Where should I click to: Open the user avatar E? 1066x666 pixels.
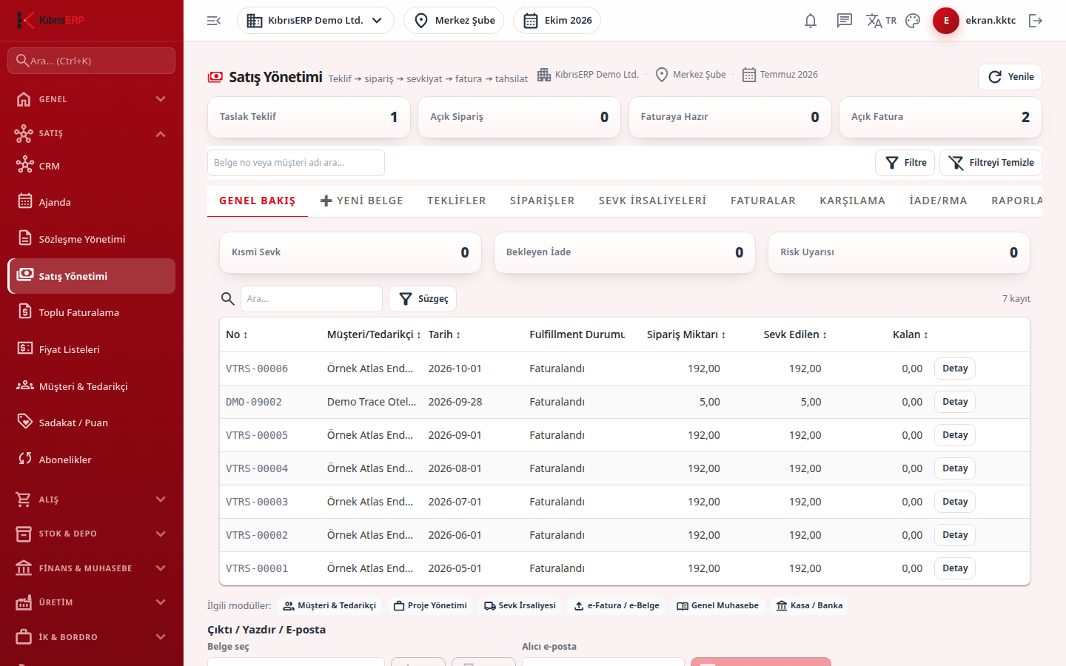tap(946, 21)
